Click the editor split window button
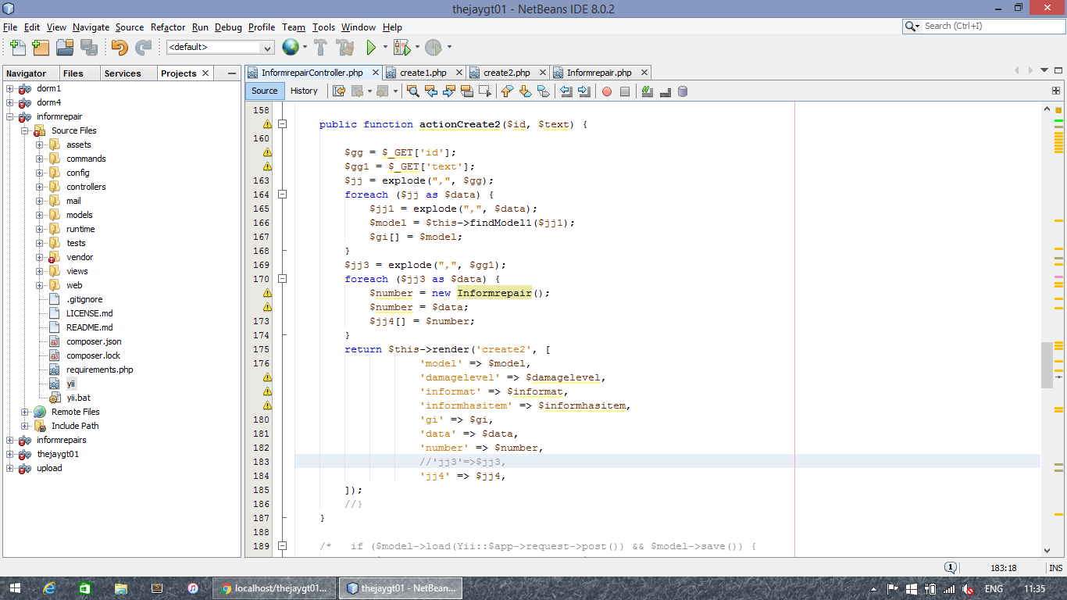The height and width of the screenshot is (600, 1067). pos(1056,91)
